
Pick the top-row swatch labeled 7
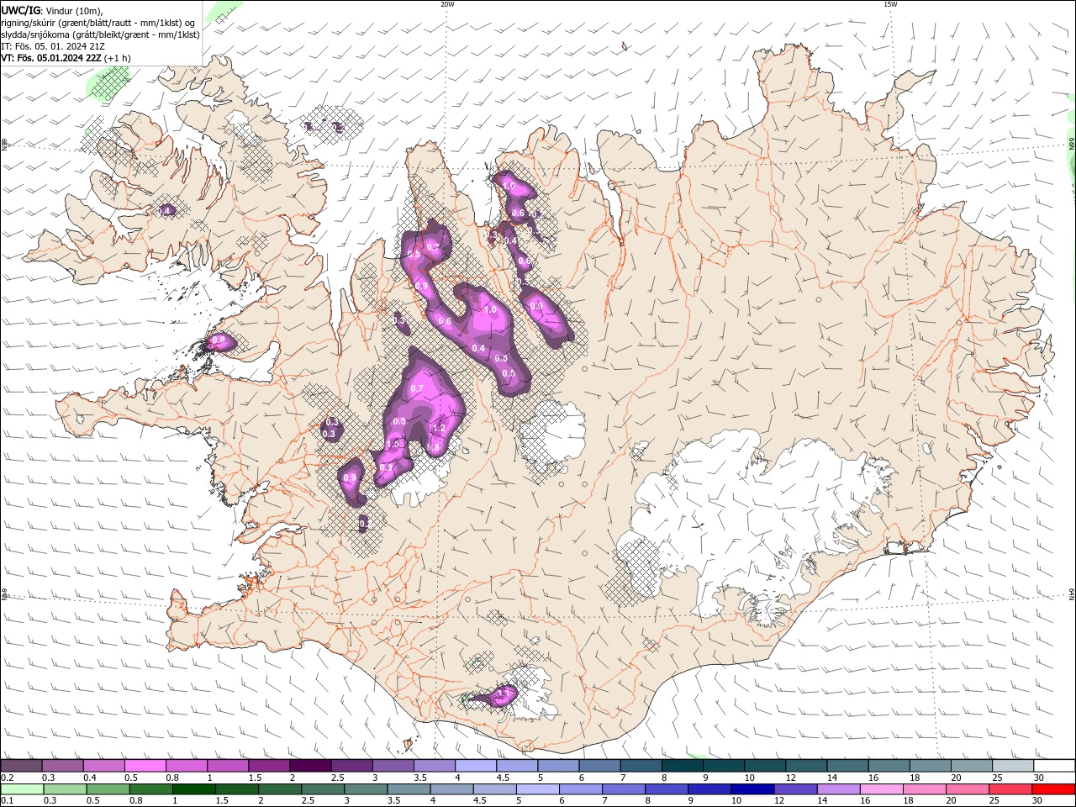(641, 766)
